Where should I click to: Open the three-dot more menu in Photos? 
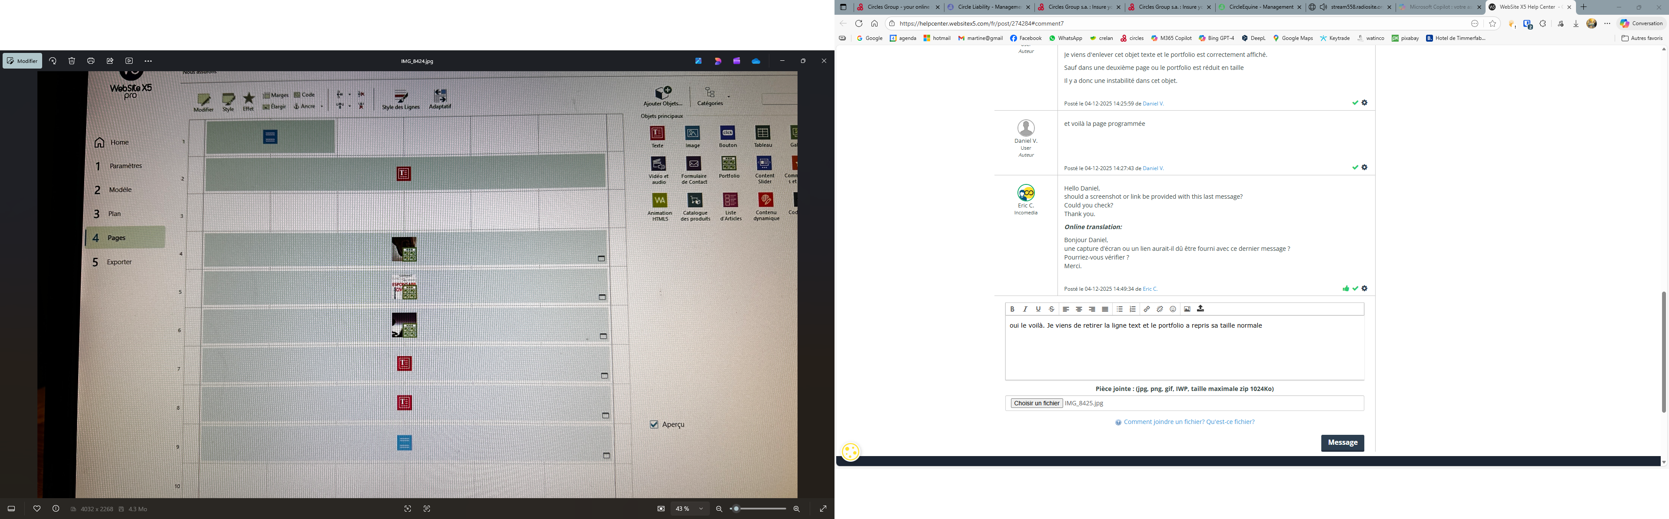coord(148,61)
